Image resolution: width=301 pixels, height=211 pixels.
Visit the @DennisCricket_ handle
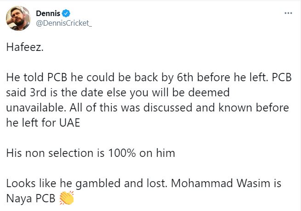tap(64, 23)
